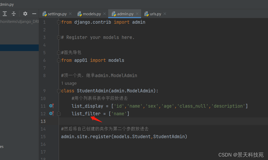Screen dimensions: 268x160
Task: Collapse the fold arrow on line 12
Action: click(x=58, y=113)
